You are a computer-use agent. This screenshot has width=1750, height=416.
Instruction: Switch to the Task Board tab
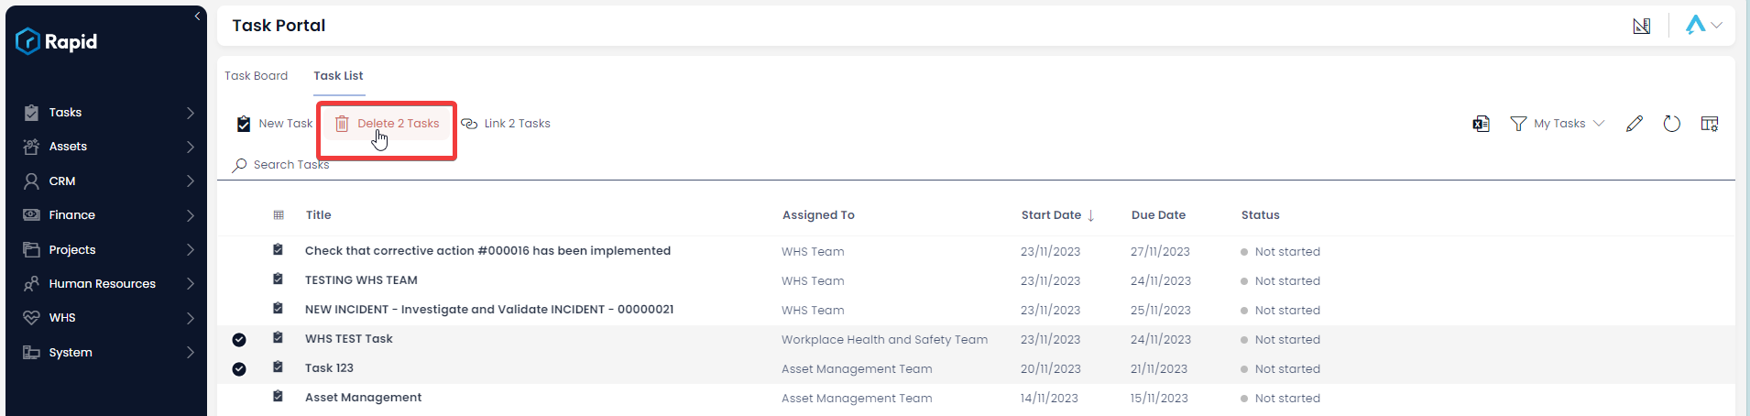[257, 76]
